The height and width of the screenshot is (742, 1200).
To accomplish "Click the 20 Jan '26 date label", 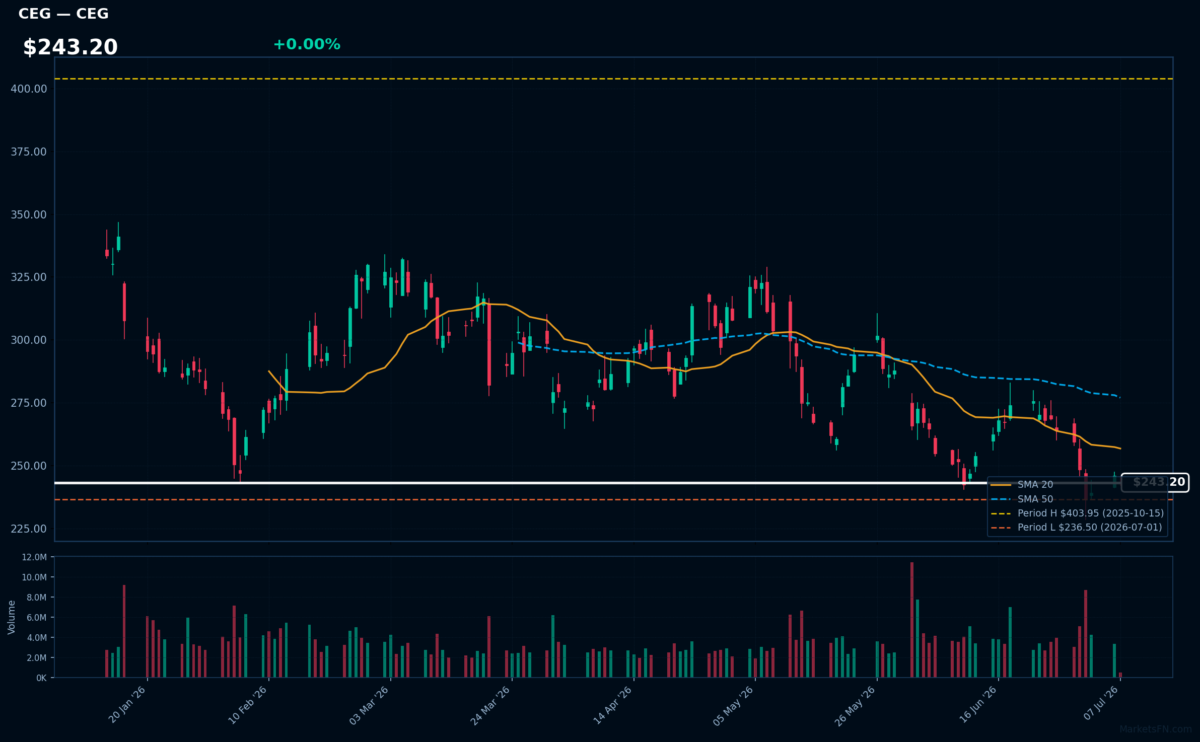I will pyautogui.click(x=127, y=705).
